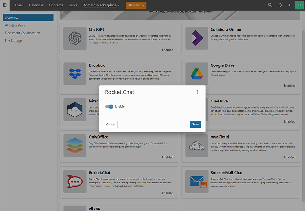Screen dimensions: 305x211
Task: Click the Rocket.Chat card logo icon
Action: click(75, 181)
